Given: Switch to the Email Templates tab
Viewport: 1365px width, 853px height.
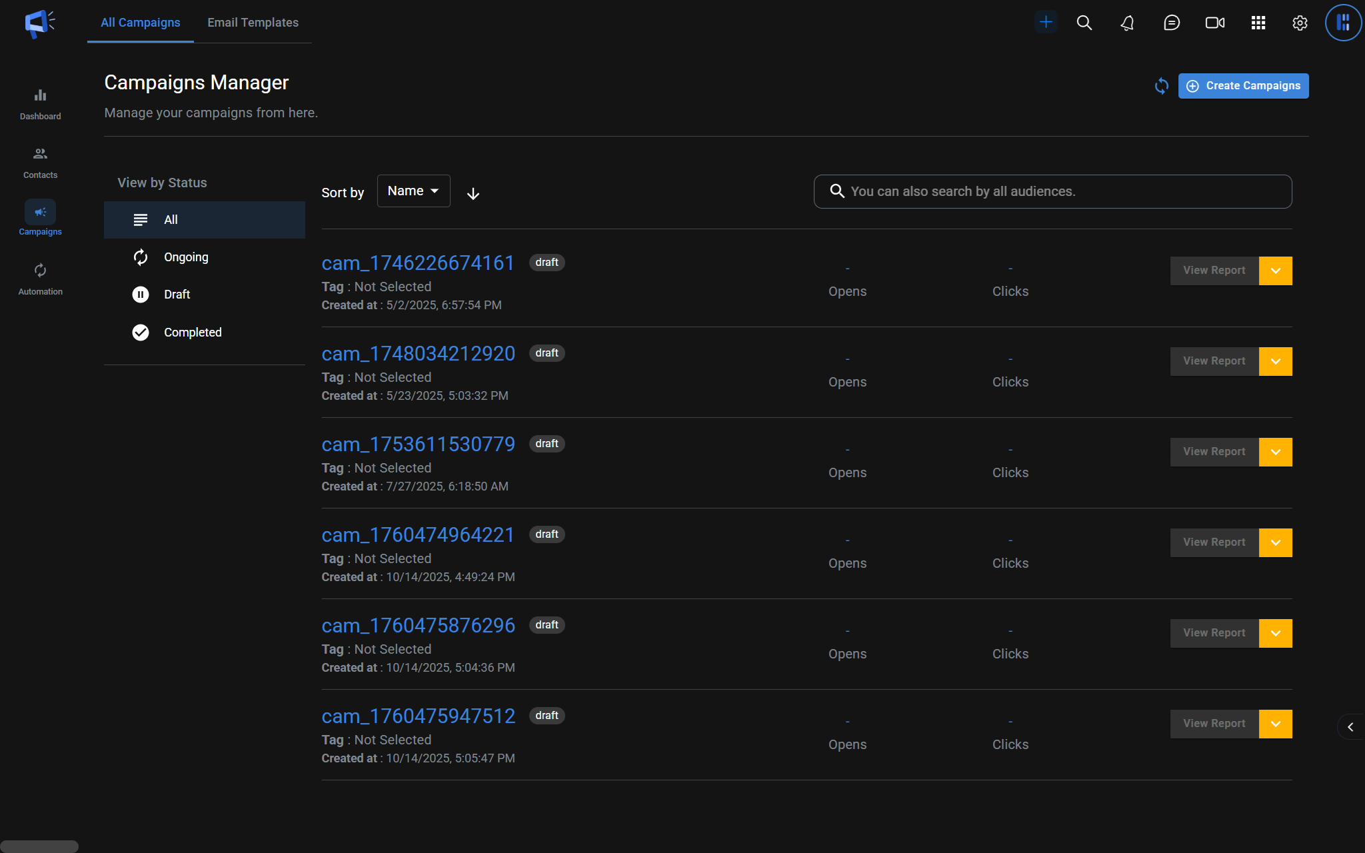Looking at the screenshot, I should click(x=253, y=23).
